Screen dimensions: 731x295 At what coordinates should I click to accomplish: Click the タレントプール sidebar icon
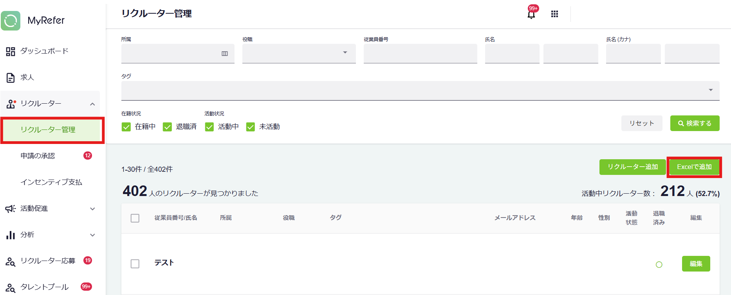click(x=11, y=288)
